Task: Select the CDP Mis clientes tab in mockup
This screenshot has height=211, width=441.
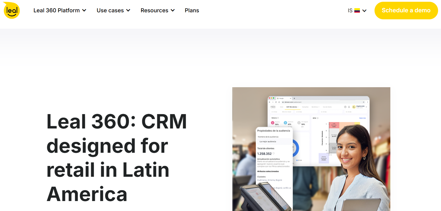Action: point(292,107)
